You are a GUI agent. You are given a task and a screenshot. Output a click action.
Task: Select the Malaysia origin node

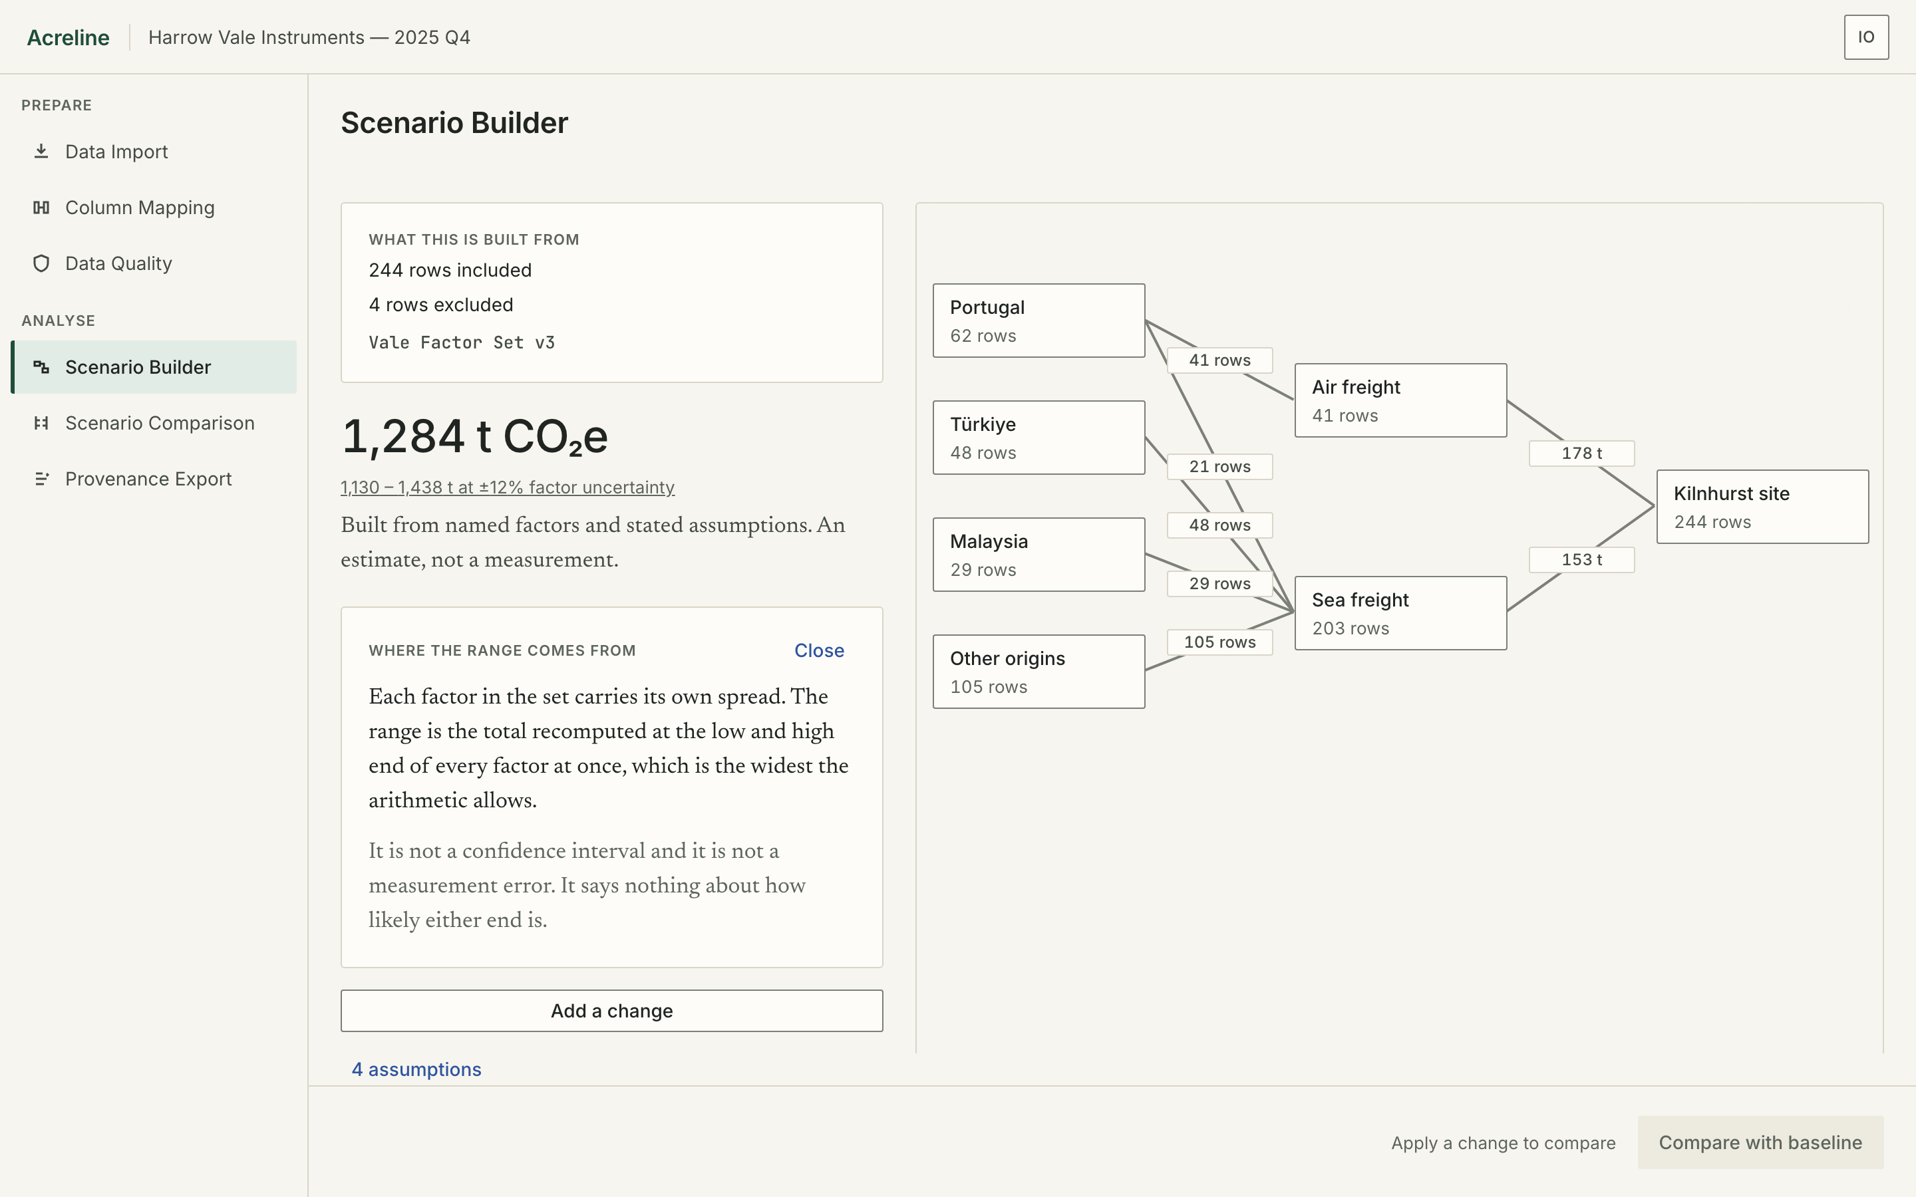(x=1038, y=555)
